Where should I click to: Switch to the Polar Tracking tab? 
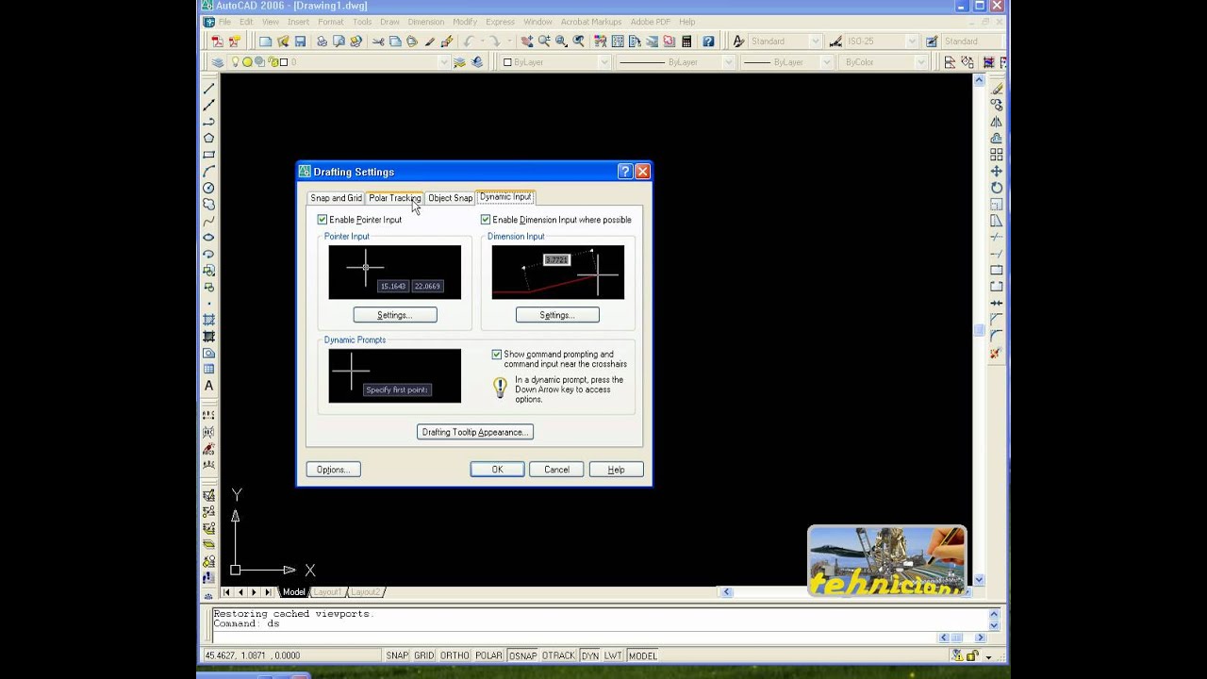(x=394, y=198)
